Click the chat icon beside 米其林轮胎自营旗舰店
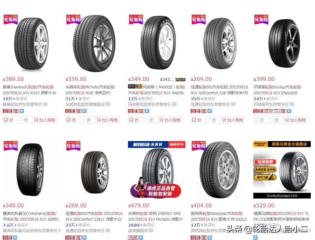The width and height of the screenshot is (315, 240). click(x=108, y=104)
